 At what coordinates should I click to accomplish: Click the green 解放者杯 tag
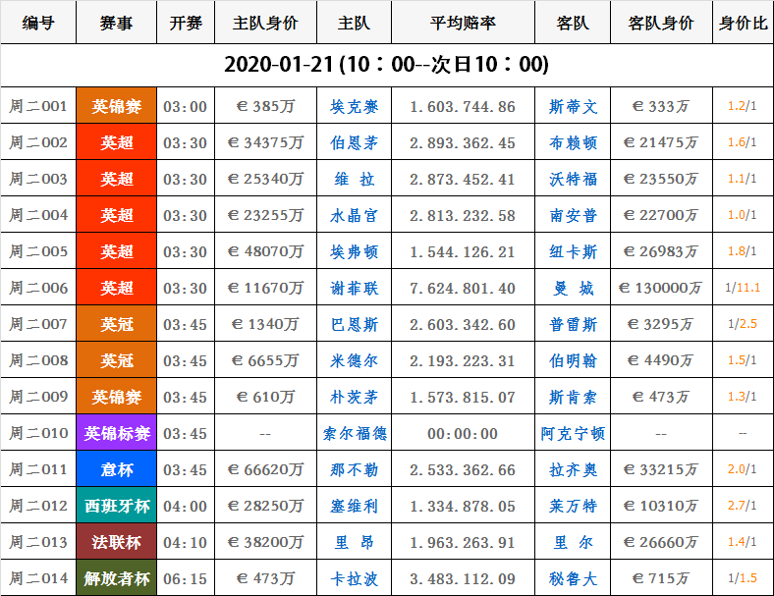(x=117, y=577)
